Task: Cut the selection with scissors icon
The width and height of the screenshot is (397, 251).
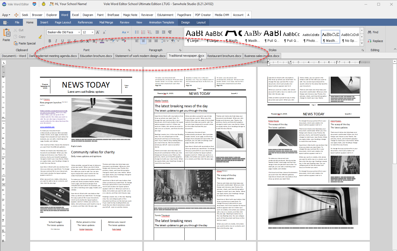Action: pyautogui.click(x=19, y=30)
